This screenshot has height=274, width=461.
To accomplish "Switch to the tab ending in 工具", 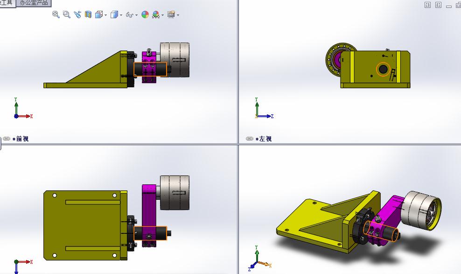I will click(x=7, y=3).
